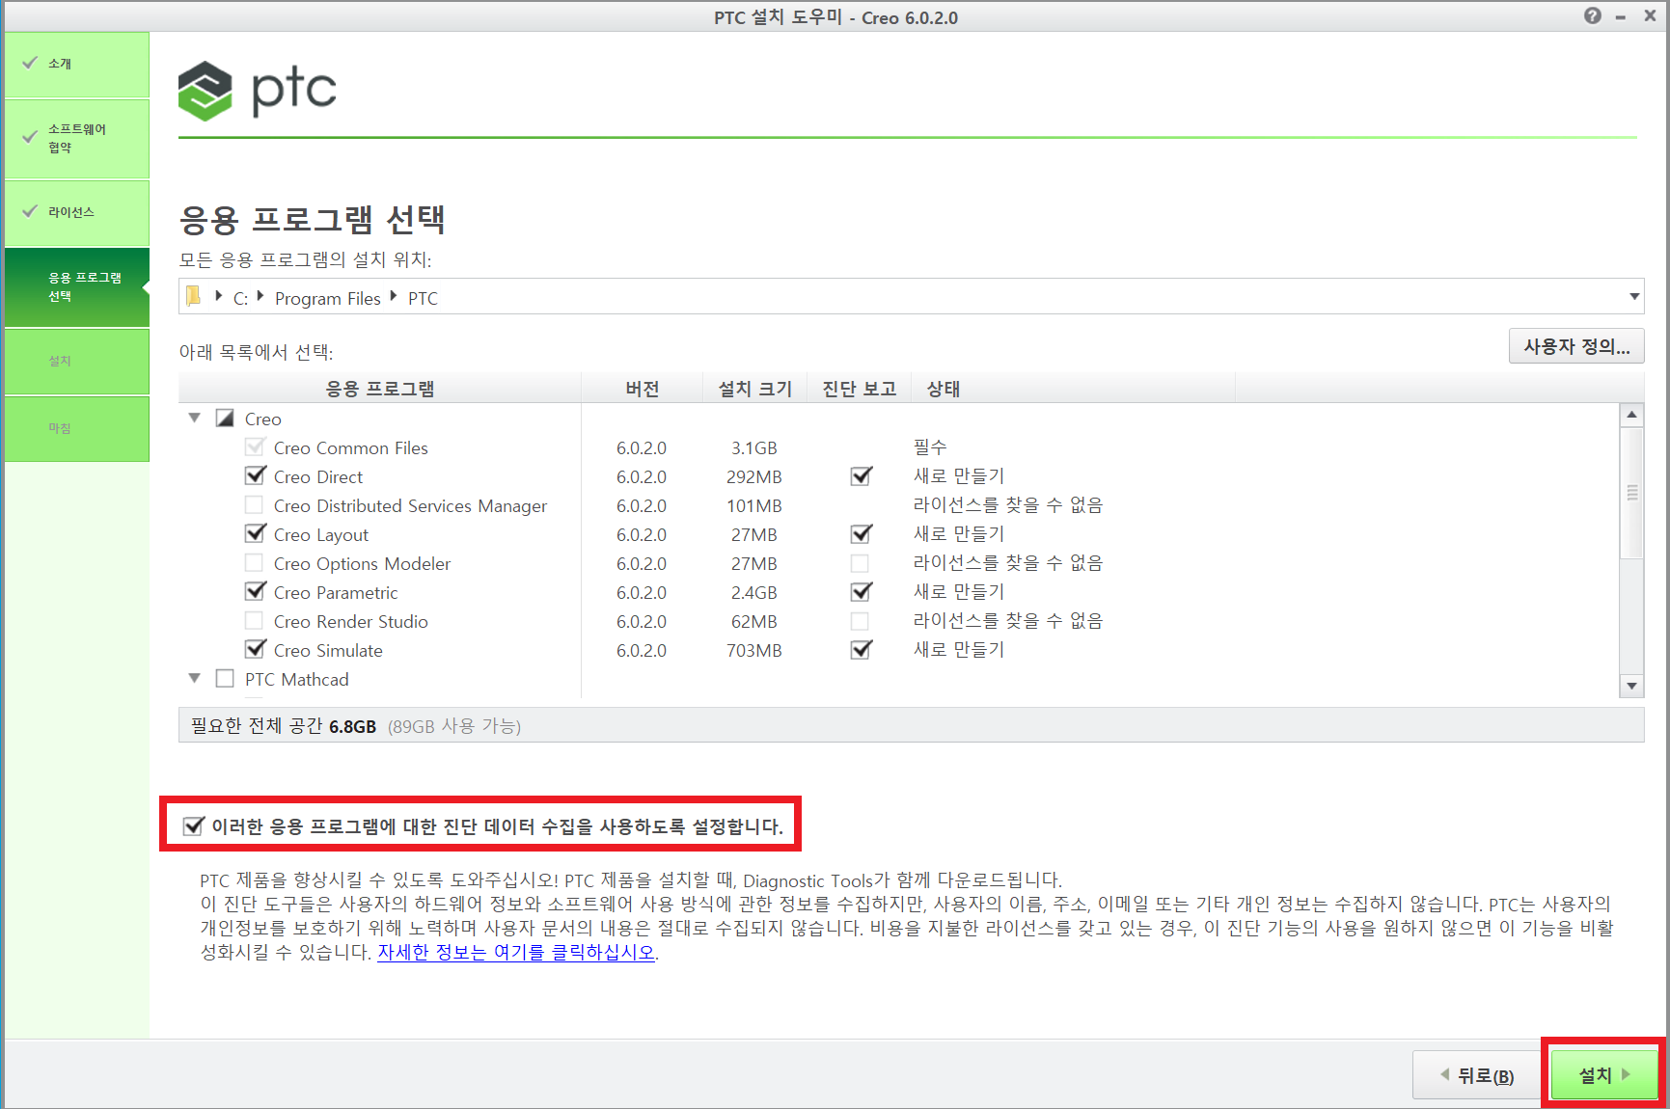Collapse the PTC Mathcad tree group

195,678
